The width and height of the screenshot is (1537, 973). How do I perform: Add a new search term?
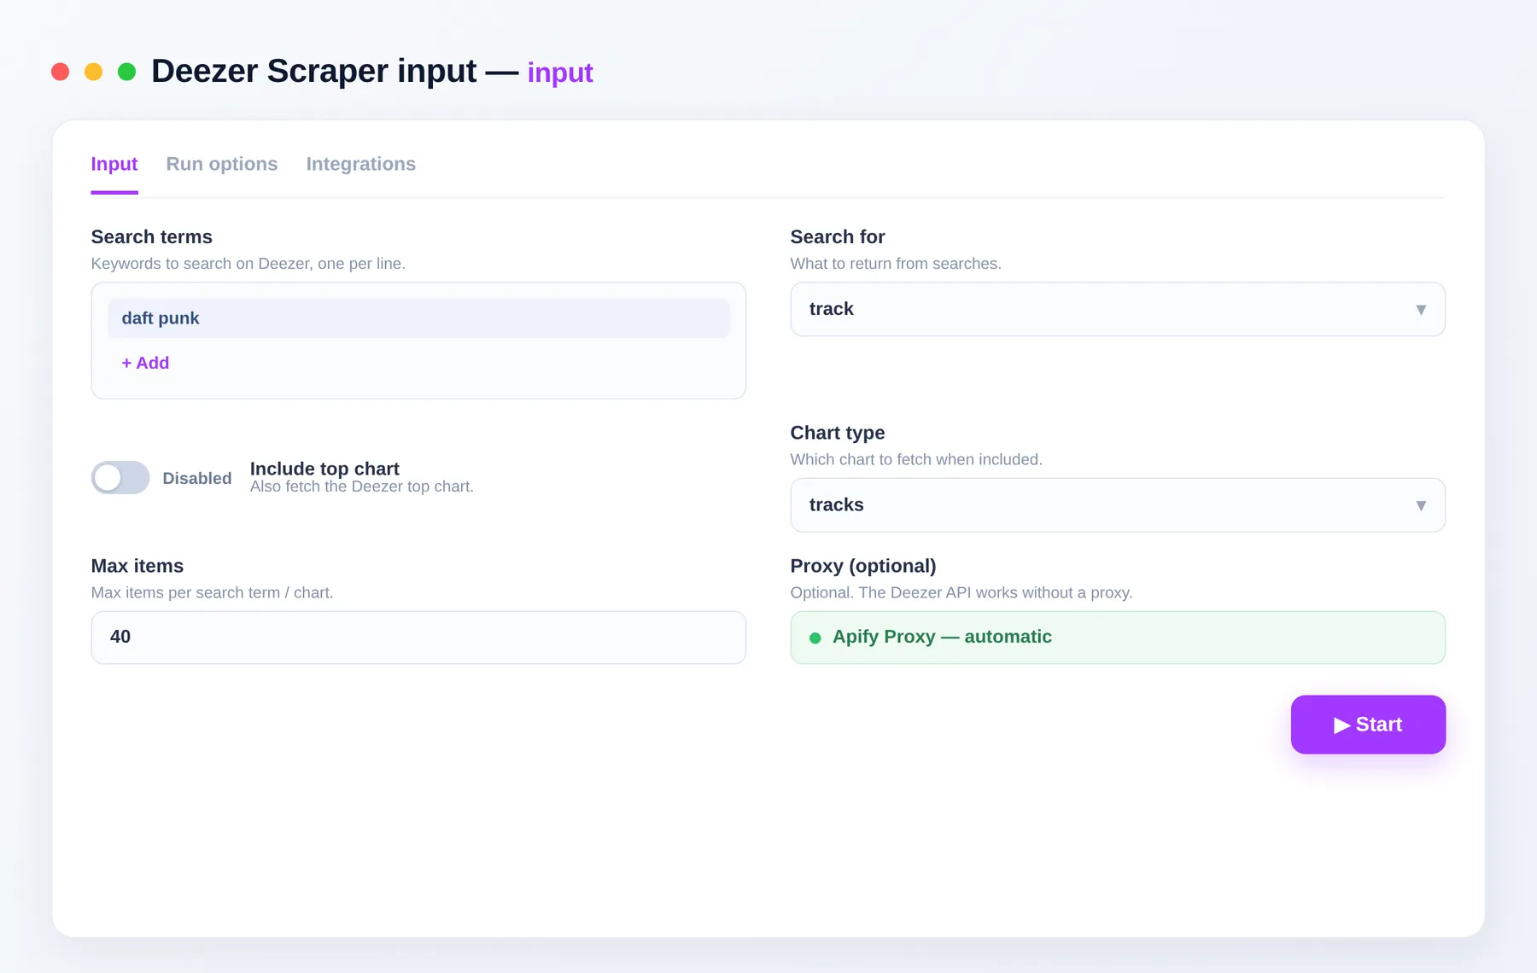(145, 363)
